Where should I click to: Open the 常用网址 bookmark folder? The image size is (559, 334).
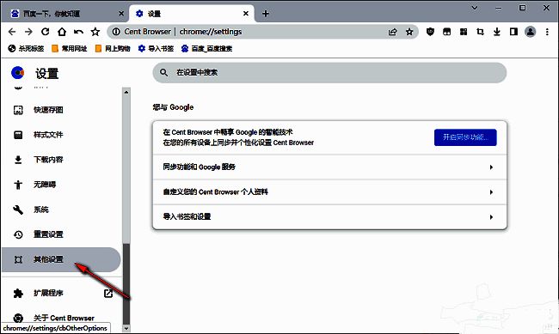[70, 48]
